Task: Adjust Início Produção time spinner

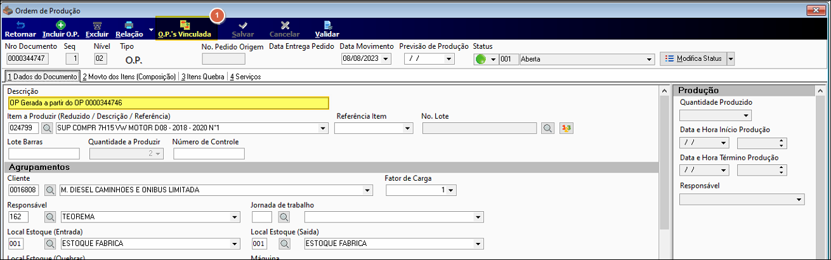Action: pyautogui.click(x=782, y=143)
